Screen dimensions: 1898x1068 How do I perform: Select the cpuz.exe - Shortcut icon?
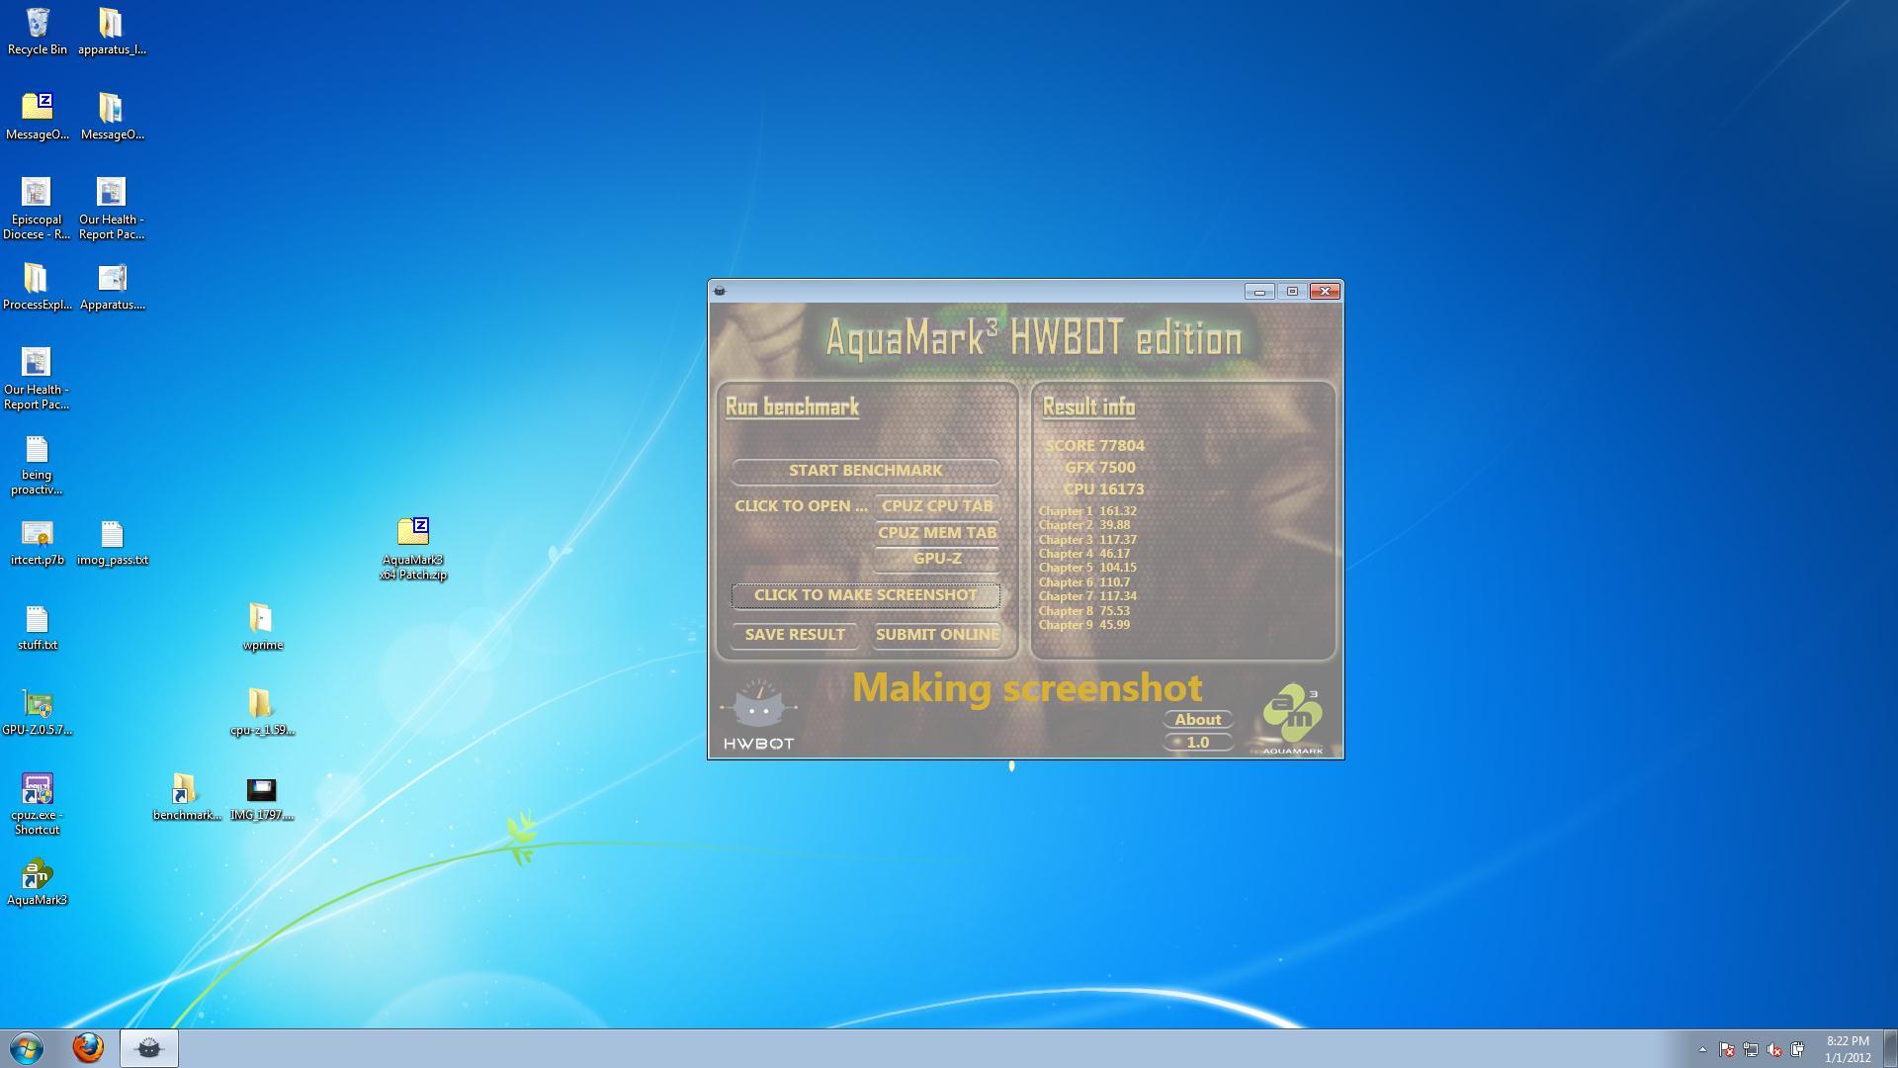coord(37,804)
